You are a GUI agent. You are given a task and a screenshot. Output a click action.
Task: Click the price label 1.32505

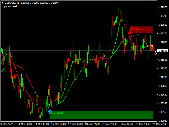pos(163,25)
